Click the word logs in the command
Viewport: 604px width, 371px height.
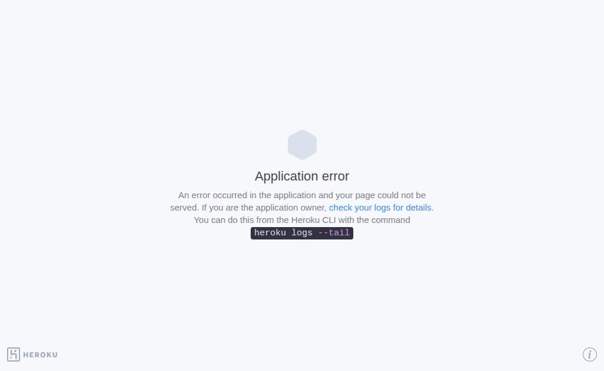(x=302, y=233)
